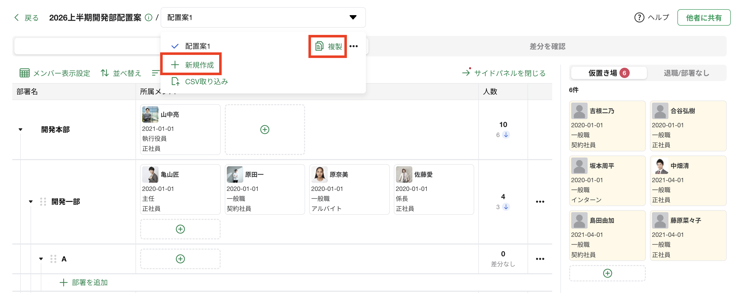The image size is (739, 293).
Task: Open three-dot menu for department A
Action: click(540, 259)
